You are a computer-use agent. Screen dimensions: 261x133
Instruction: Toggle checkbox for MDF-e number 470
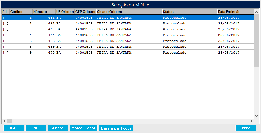pos(6,52)
